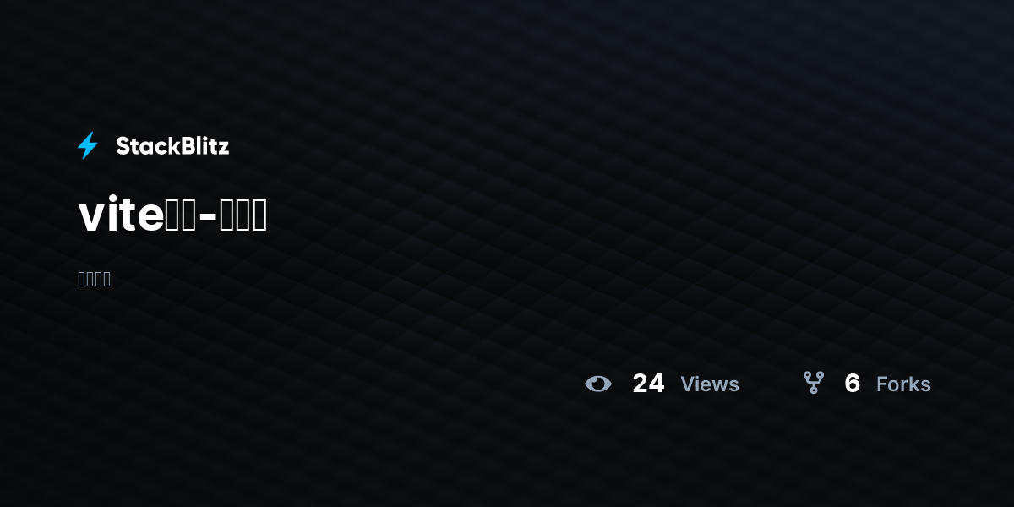The height and width of the screenshot is (507, 1014).
Task: Select the StackBlitz wordmark text
Action: coord(172,146)
